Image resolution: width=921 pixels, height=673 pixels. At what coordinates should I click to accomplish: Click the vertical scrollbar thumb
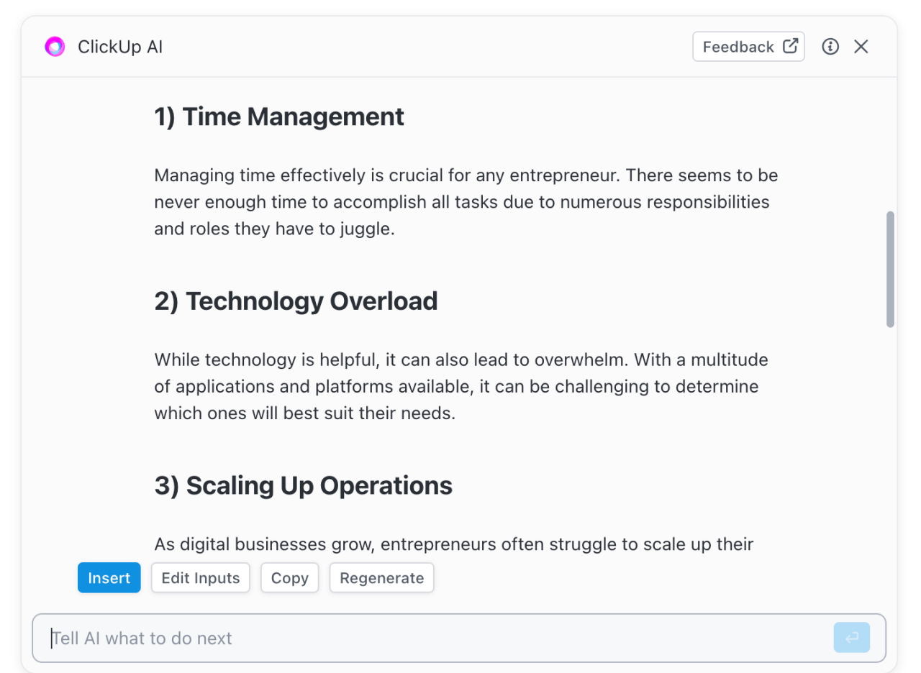click(x=890, y=270)
